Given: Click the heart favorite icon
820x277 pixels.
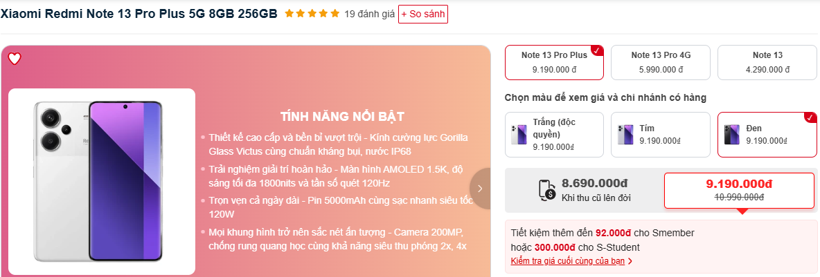Looking at the screenshot, I should pos(15,59).
